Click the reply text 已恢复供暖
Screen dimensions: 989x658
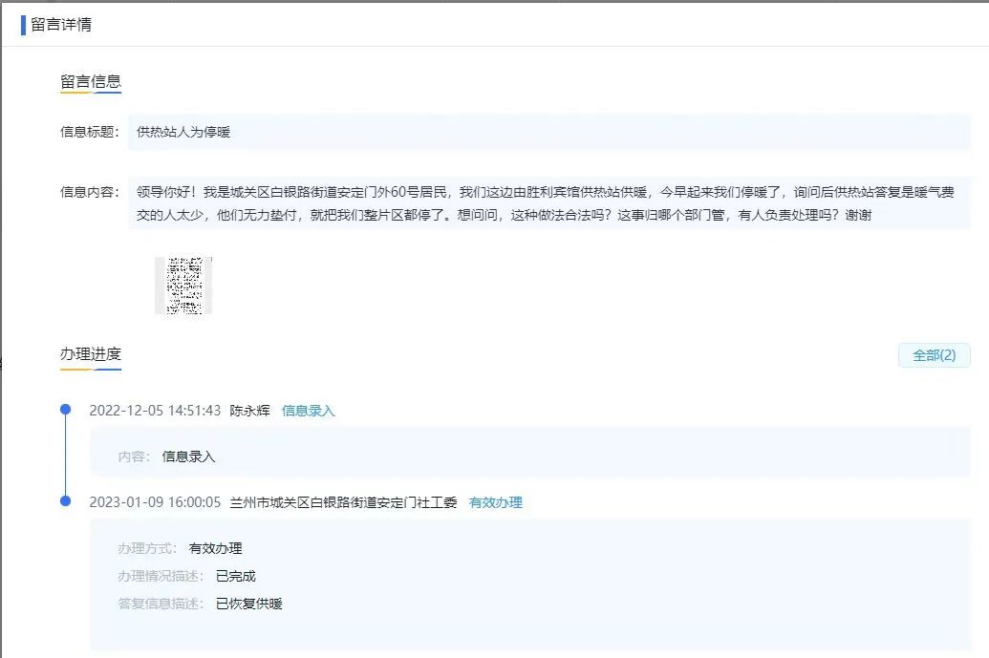point(249,604)
